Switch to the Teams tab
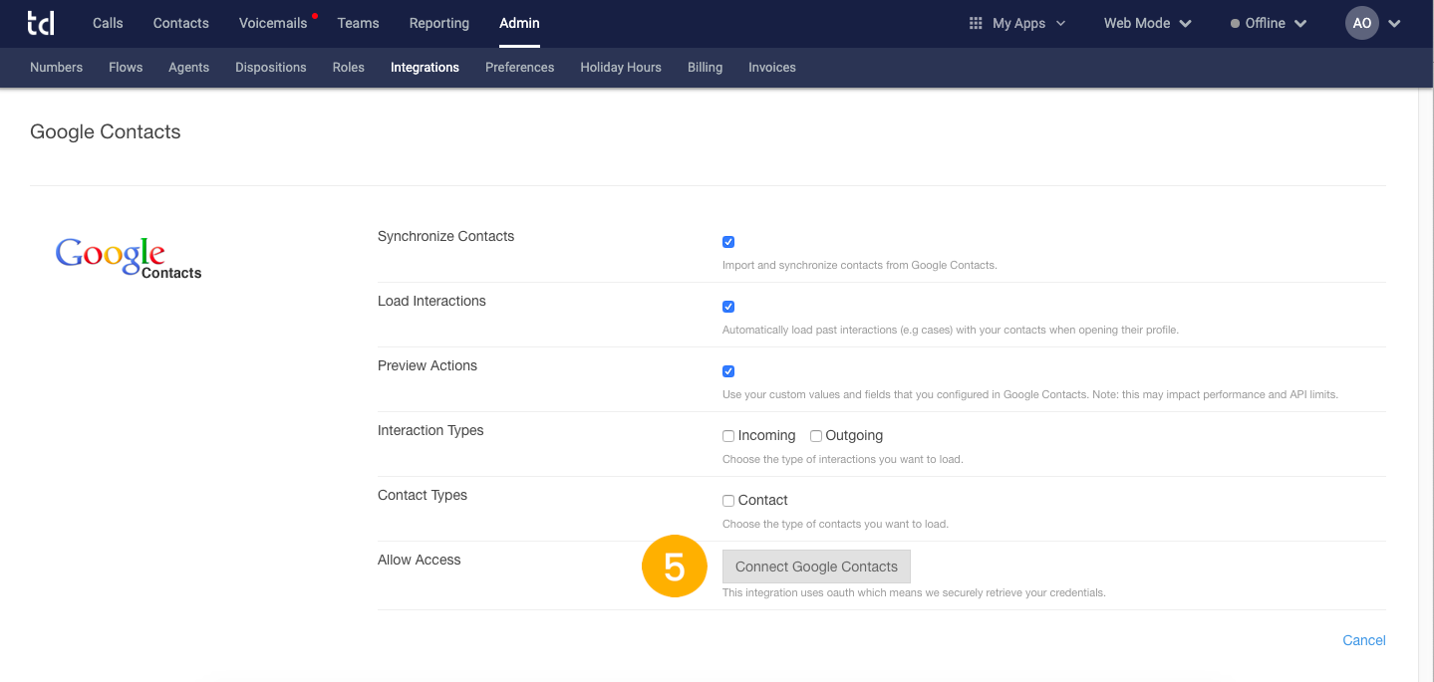 tap(357, 23)
